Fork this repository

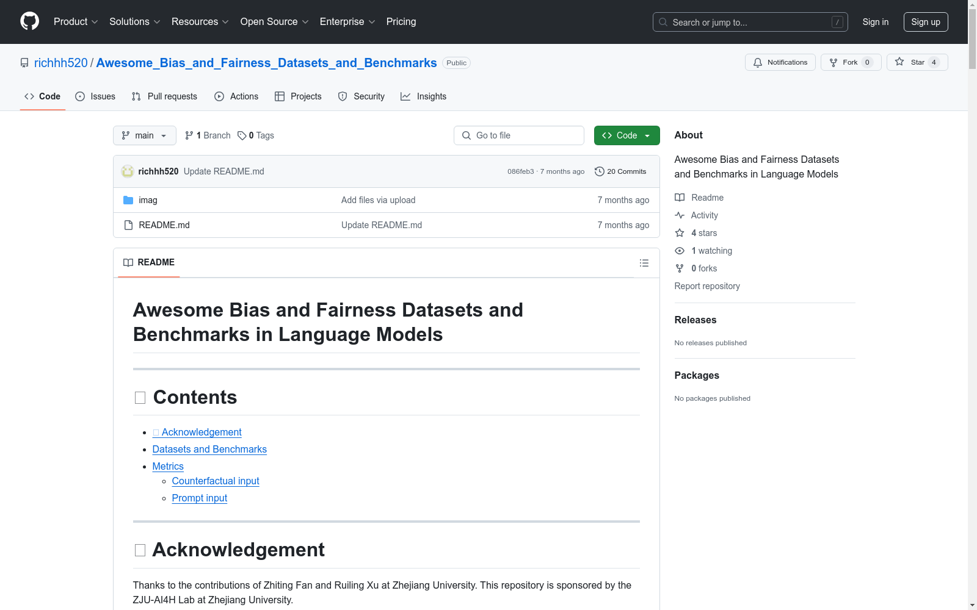pyautogui.click(x=851, y=62)
